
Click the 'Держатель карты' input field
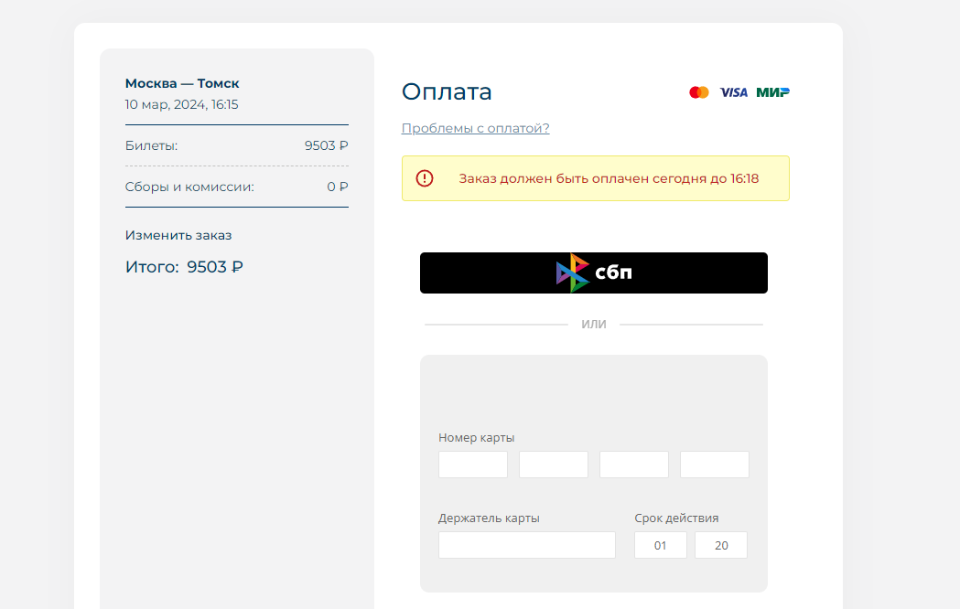coord(526,545)
